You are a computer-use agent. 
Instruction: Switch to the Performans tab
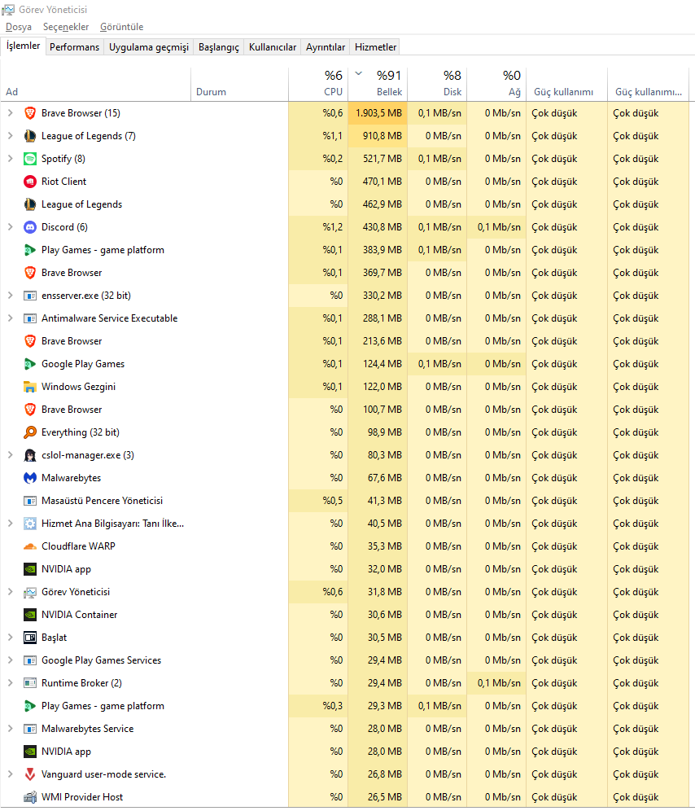pos(75,47)
